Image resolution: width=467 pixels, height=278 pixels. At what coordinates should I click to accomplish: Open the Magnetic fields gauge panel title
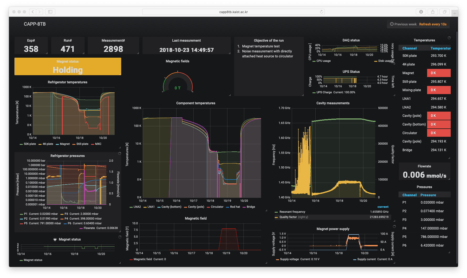(x=177, y=61)
